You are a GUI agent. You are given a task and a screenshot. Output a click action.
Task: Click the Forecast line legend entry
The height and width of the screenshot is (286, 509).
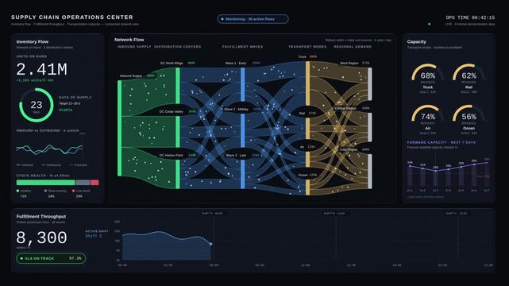coord(79,165)
